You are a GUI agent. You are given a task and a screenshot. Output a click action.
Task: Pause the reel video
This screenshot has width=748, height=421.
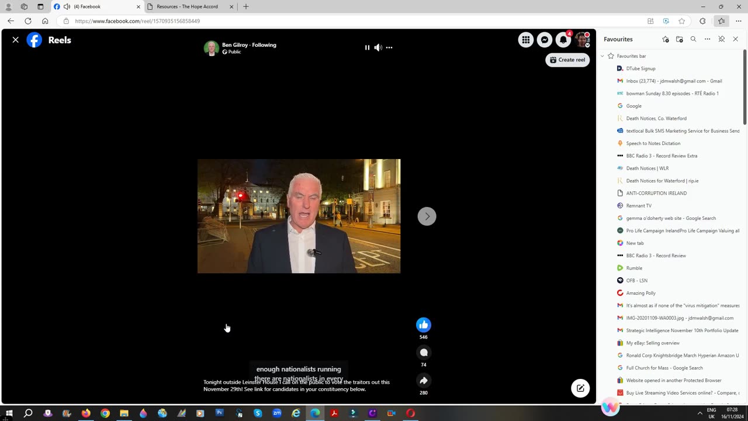[367, 47]
